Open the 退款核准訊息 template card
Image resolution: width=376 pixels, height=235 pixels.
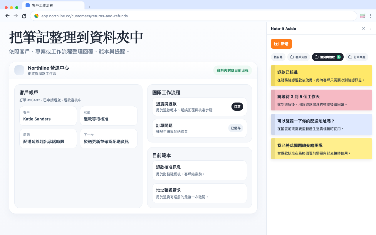click(x=199, y=170)
